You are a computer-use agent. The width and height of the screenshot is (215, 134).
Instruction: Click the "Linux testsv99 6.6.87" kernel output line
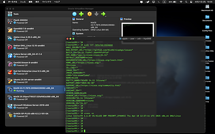point(123,116)
